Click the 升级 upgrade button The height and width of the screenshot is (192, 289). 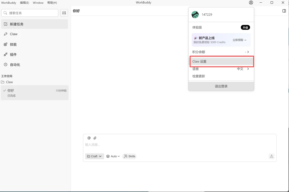(245, 27)
